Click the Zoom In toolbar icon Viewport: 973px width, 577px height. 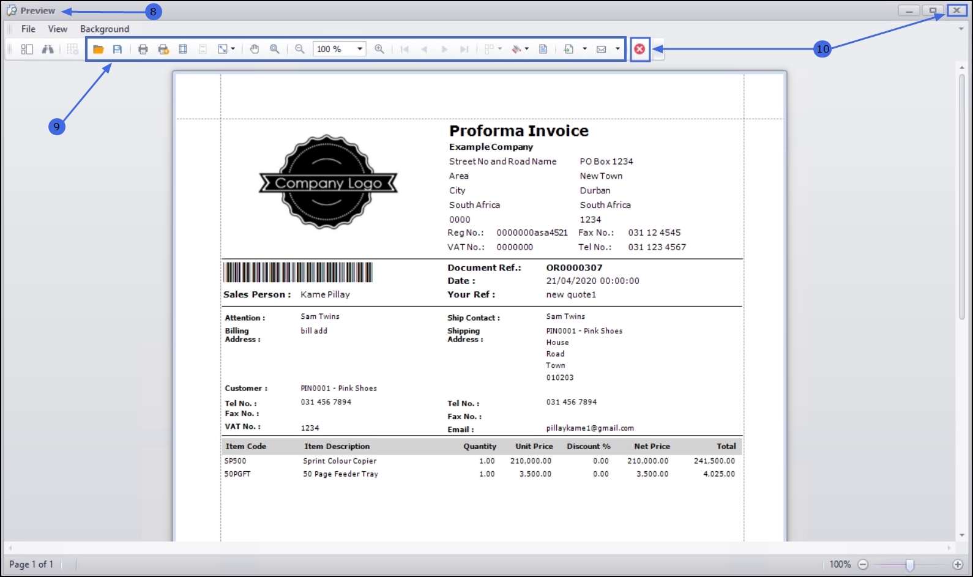(x=379, y=49)
